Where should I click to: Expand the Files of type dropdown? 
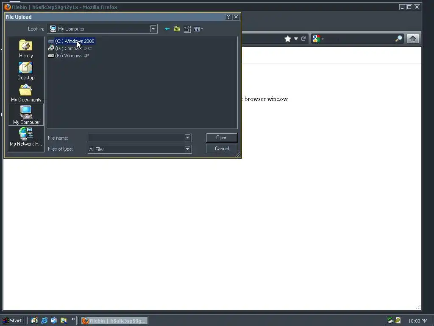click(188, 149)
